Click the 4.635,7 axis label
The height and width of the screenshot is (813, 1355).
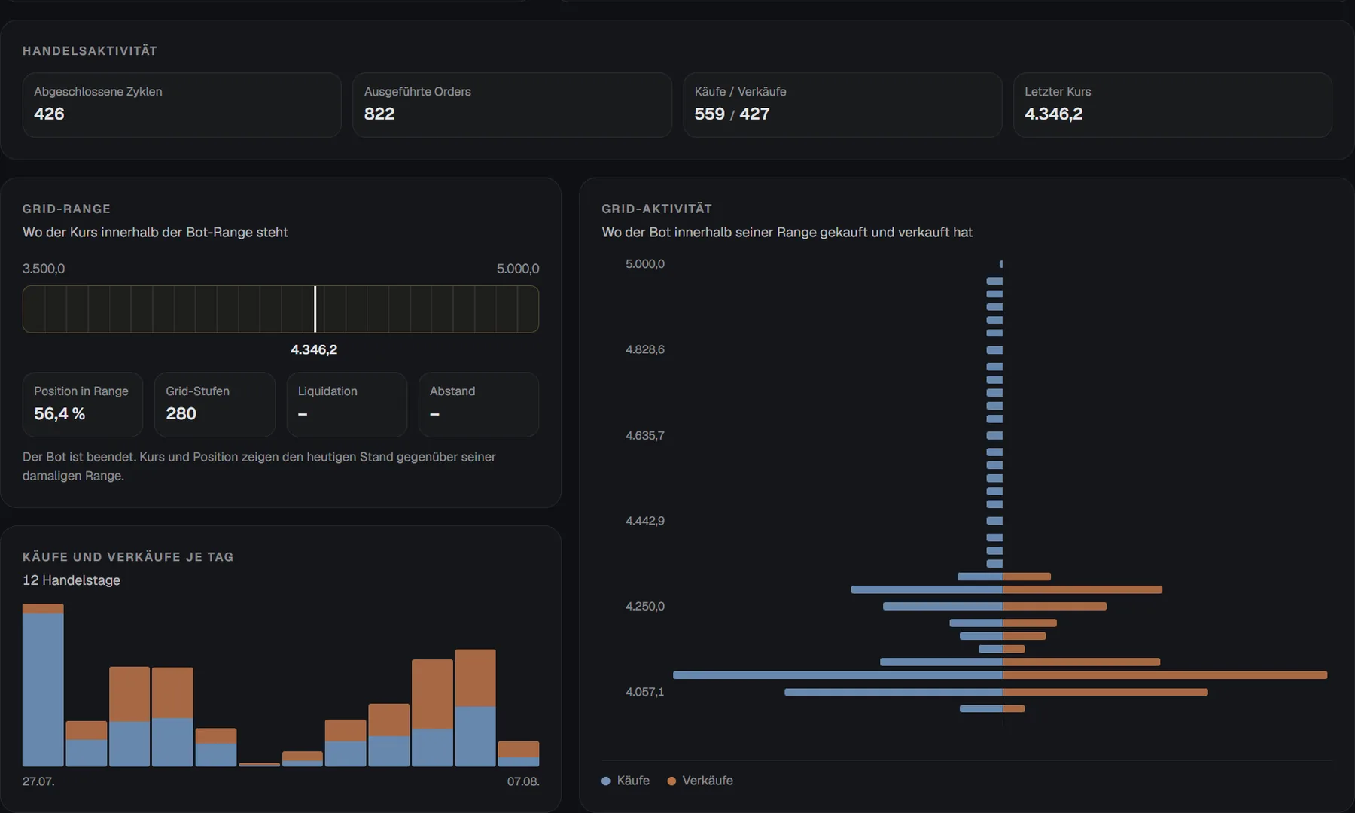point(645,435)
